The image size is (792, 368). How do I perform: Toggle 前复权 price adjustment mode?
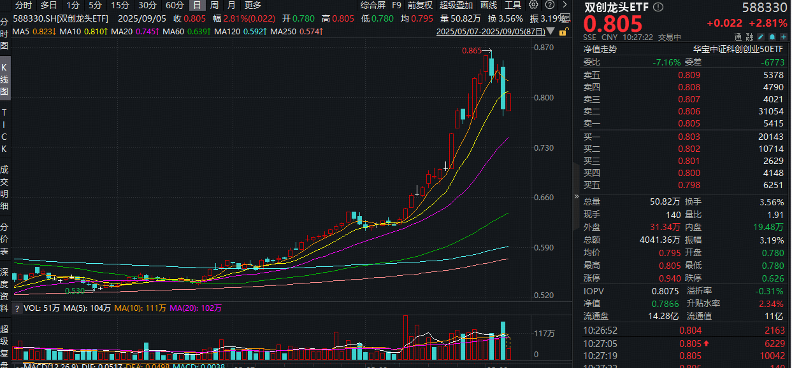(x=420, y=5)
